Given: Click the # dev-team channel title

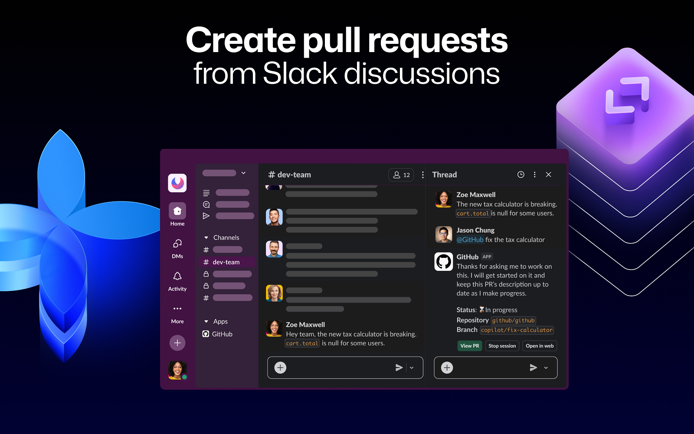Looking at the screenshot, I should coord(290,174).
